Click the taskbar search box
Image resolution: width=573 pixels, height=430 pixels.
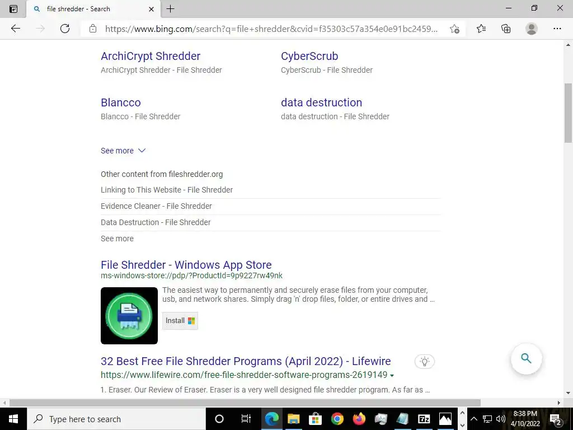[116, 419]
